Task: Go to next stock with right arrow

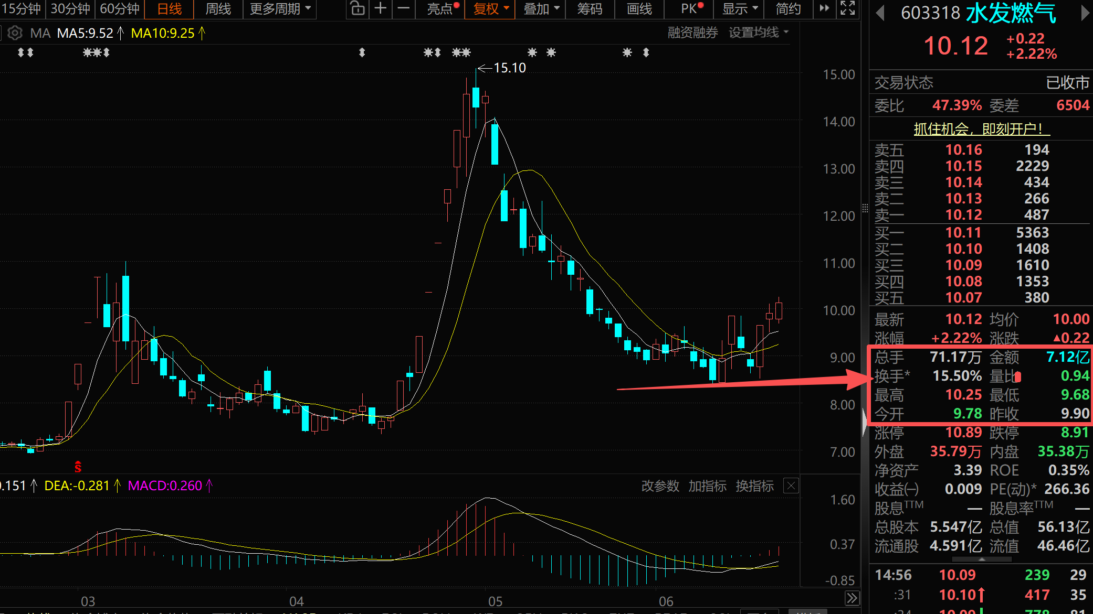Action: coord(1085,13)
